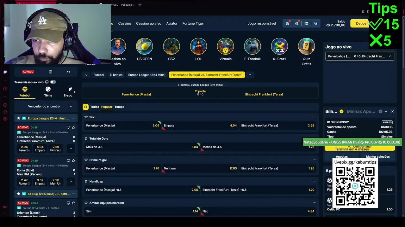Screen dimensions: 405x227
Task: Star the Total de Gols market
Action: 86,138
